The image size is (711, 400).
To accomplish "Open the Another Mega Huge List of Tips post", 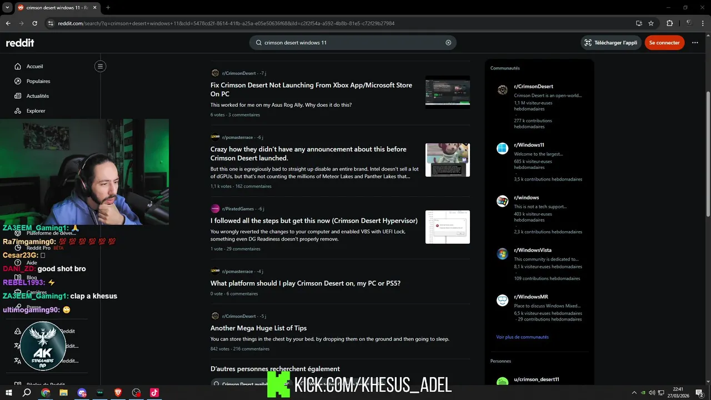I will (x=258, y=328).
